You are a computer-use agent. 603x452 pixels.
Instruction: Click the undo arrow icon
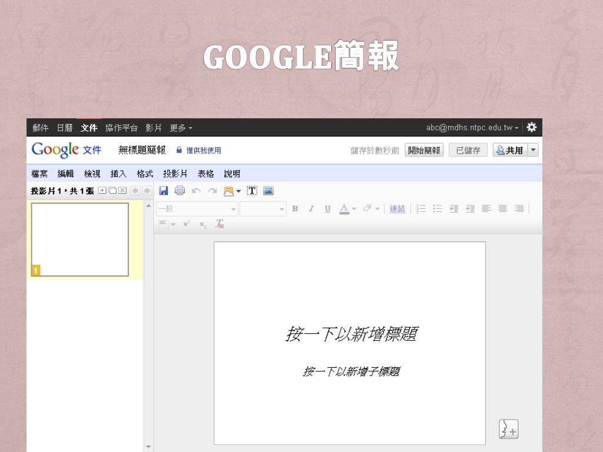click(x=196, y=191)
